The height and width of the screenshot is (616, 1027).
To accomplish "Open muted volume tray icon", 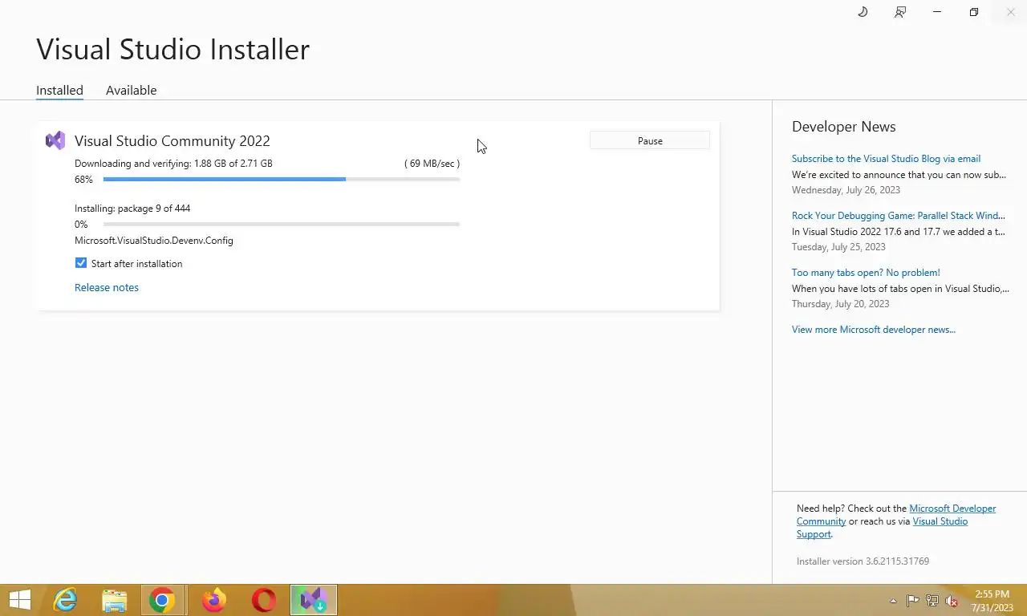I will pos(952,601).
